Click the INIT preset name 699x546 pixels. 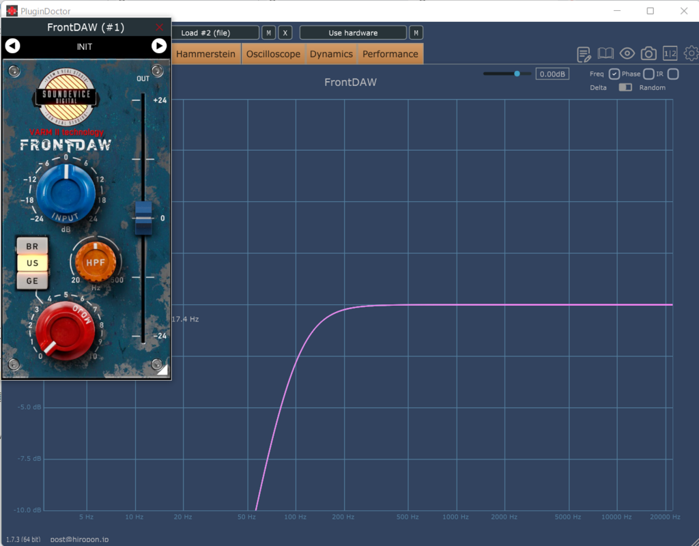click(85, 46)
